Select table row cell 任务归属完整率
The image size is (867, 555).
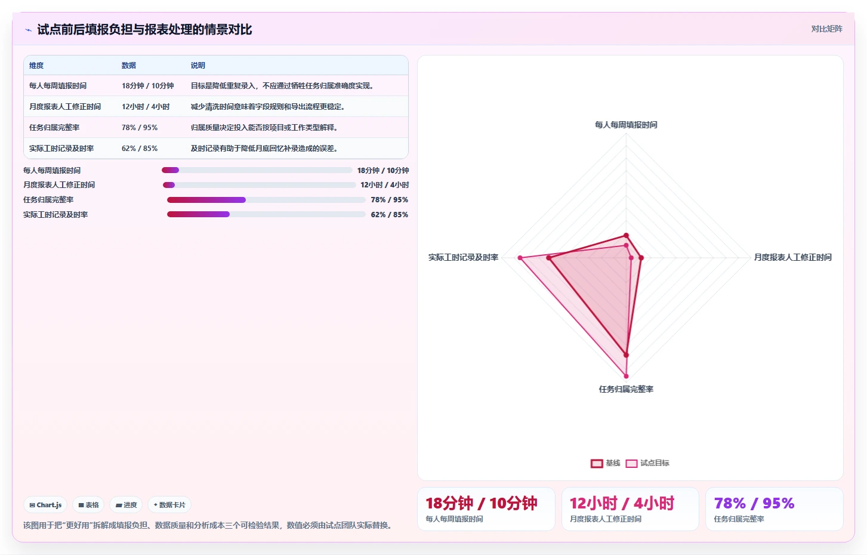pos(54,128)
